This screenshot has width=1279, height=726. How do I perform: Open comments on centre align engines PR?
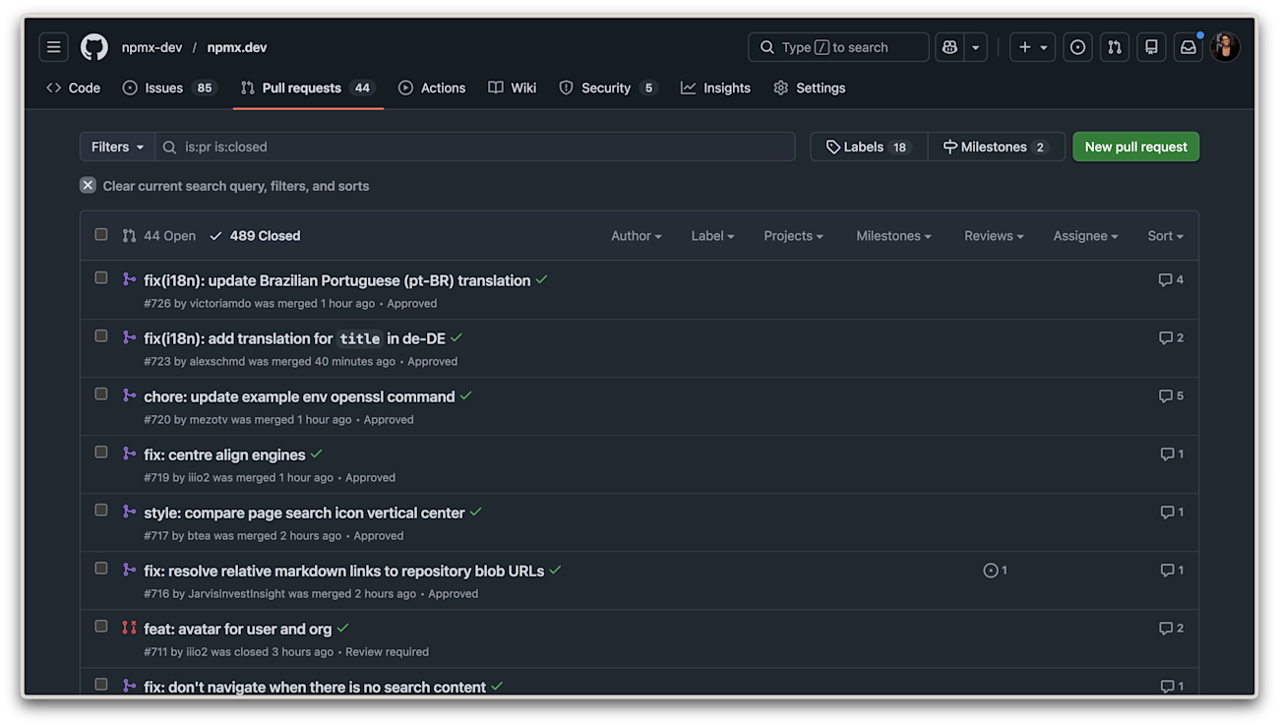(x=1172, y=454)
